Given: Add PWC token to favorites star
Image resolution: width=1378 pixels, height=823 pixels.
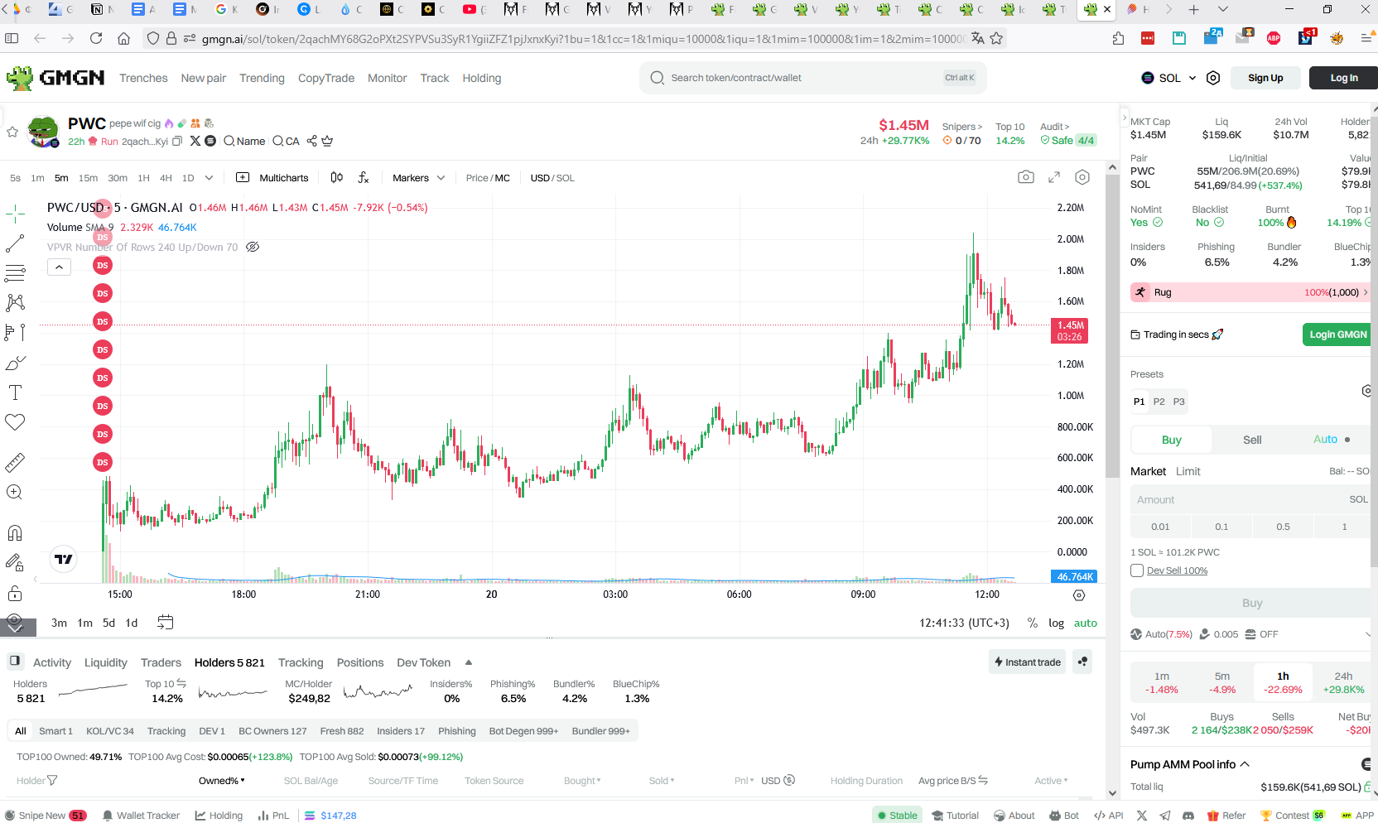Looking at the screenshot, I should 12,132.
